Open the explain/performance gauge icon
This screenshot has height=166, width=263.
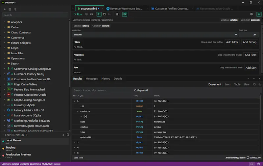[x=92, y=14]
